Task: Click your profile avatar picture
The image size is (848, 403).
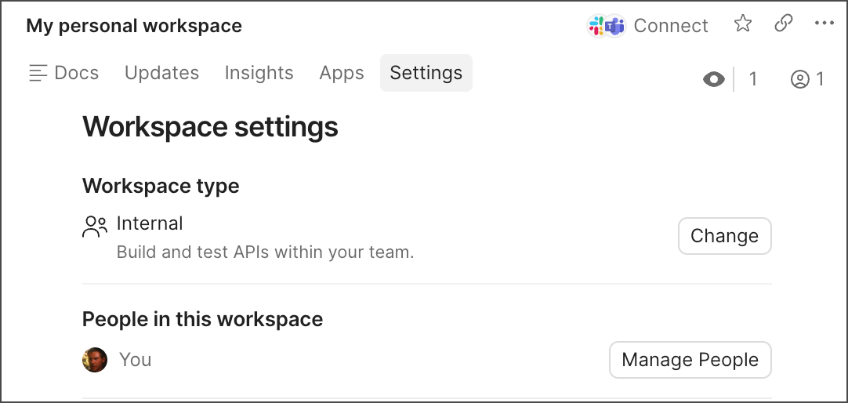Action: tap(95, 360)
